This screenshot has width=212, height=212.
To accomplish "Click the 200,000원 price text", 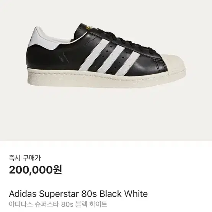I will click(36, 170).
